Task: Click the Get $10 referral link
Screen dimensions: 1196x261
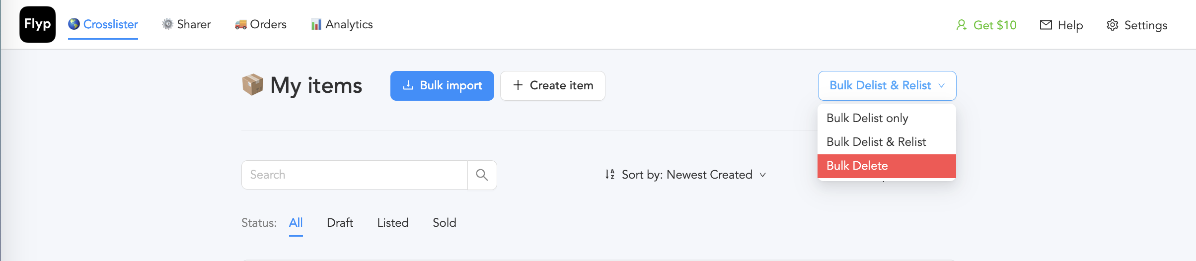Action: pos(986,25)
